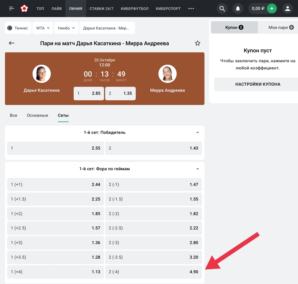This screenshot has width=298, height=284.
Task: Open the search magnifier icon
Action: 222,9
